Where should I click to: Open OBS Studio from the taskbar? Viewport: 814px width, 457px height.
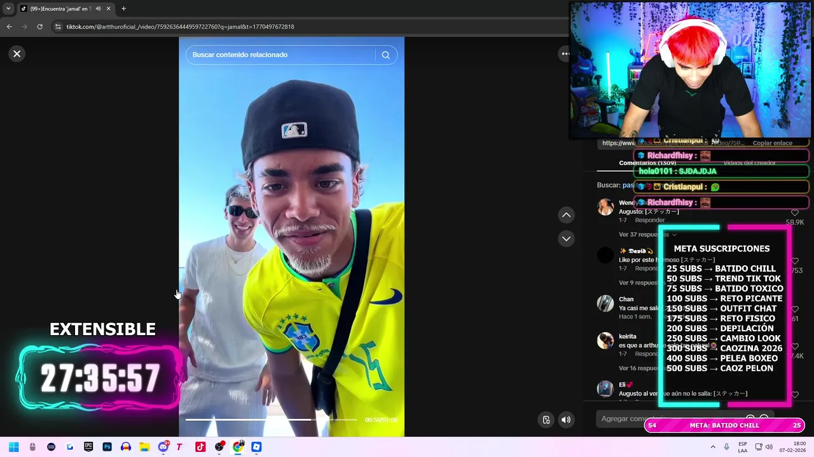tap(219, 447)
